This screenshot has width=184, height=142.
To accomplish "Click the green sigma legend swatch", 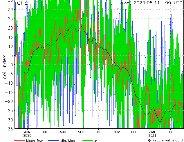I will (88, 140).
